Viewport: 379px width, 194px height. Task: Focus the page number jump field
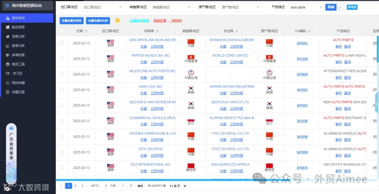coord(123,186)
